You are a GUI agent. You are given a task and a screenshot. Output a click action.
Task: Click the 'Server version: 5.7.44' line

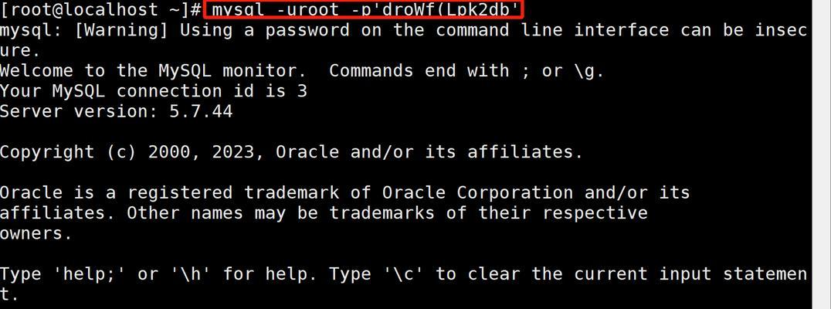[x=116, y=111]
